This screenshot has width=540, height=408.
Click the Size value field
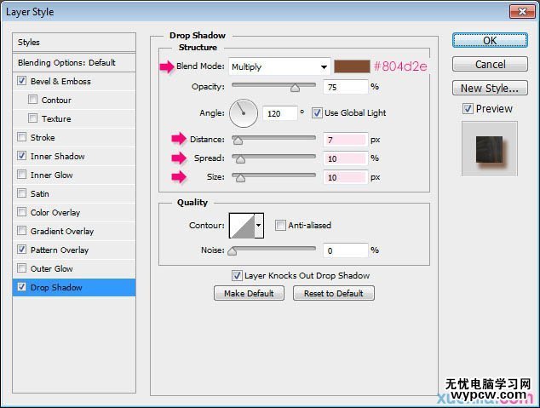point(346,177)
